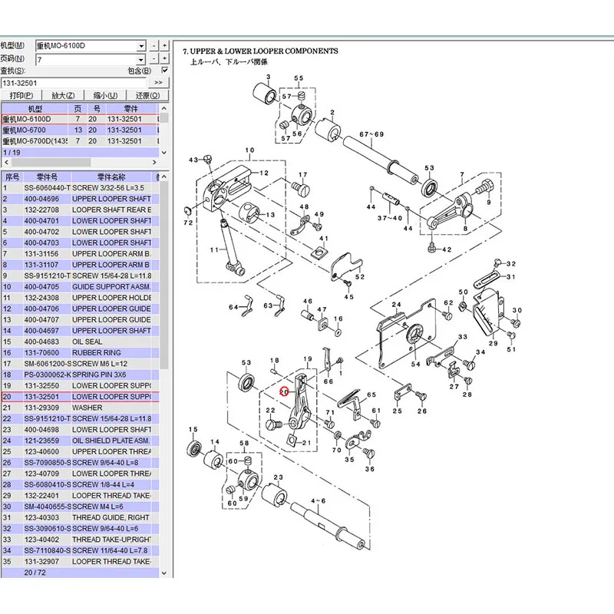Click the 还原(O) restore button
The image size is (614, 614).
(147, 95)
